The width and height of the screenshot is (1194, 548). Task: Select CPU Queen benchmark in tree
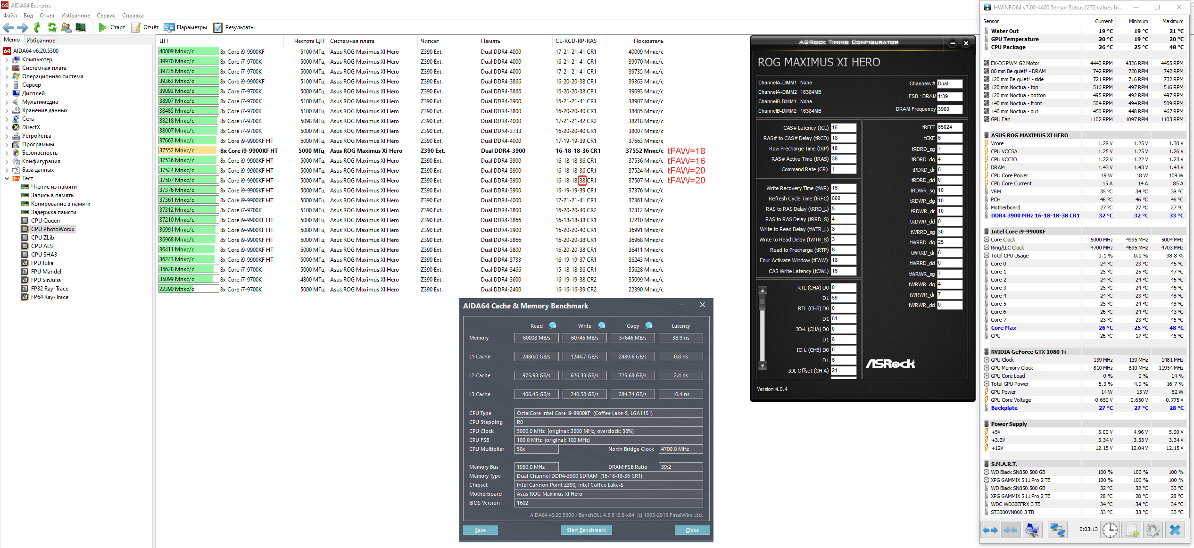click(x=45, y=221)
